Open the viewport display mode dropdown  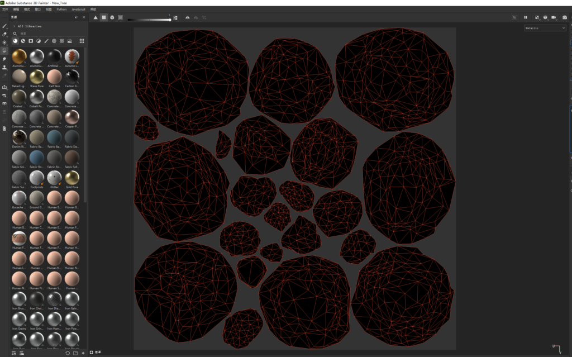click(537, 17)
